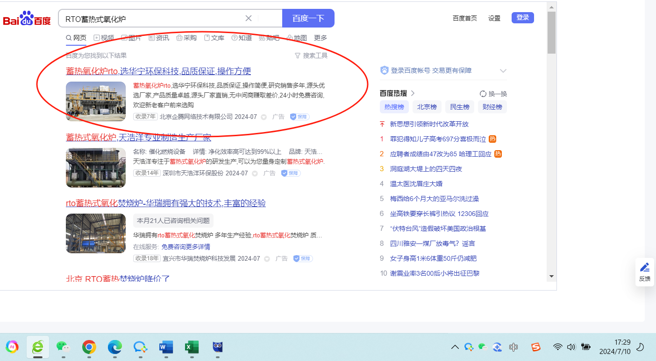Open the 蓄热式氧化炉,天浩洋 result link

click(138, 137)
